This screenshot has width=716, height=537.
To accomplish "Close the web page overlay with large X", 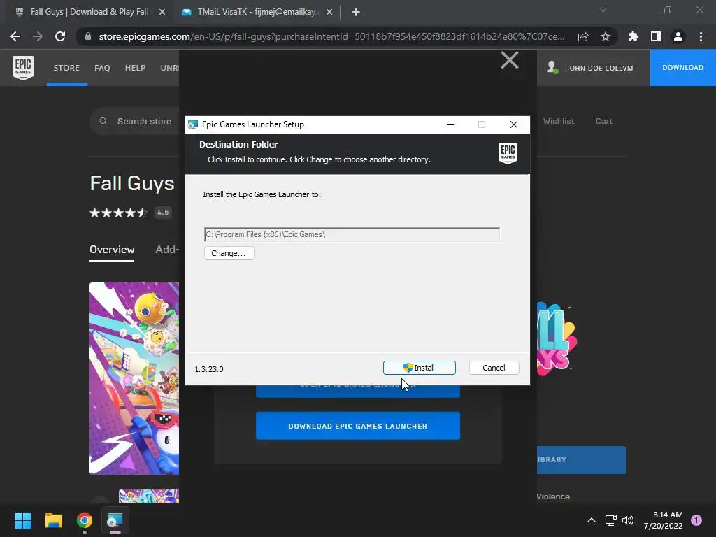I will click(x=510, y=60).
